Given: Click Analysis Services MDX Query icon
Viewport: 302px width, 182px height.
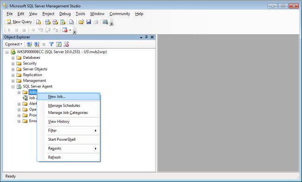Looking at the screenshot, I should coord(48,22).
